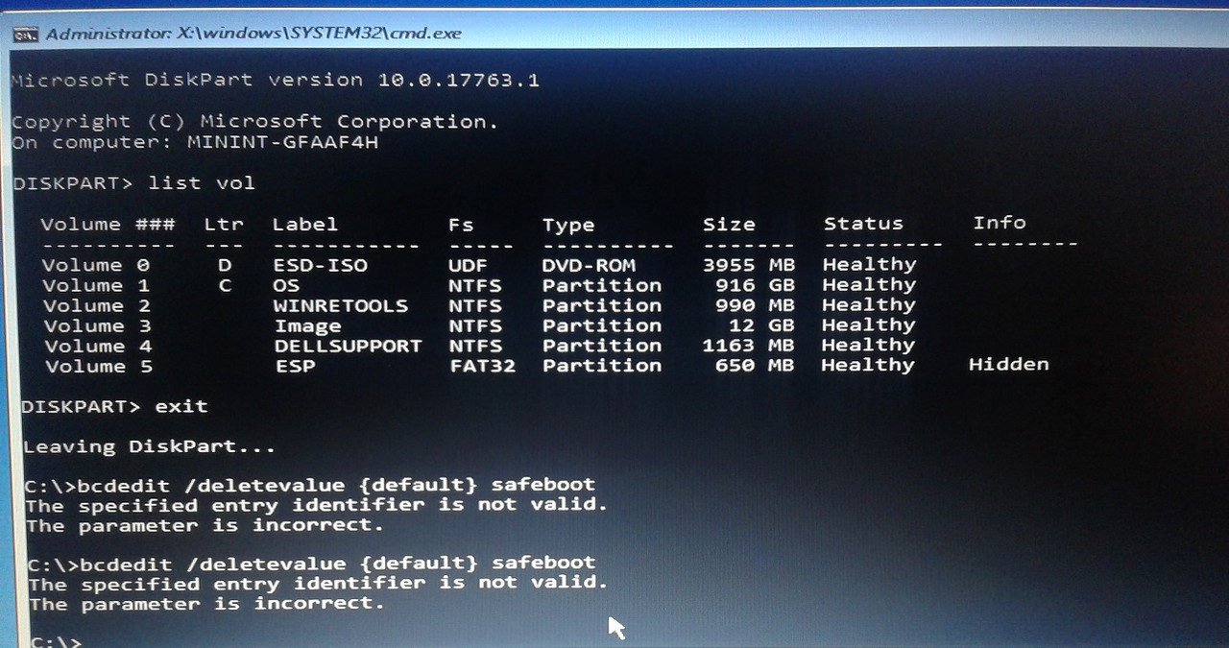
Task: Click the window title 'Administrator: X:\windows\SYSTEM32\cmd.exe'
Action: (x=253, y=34)
